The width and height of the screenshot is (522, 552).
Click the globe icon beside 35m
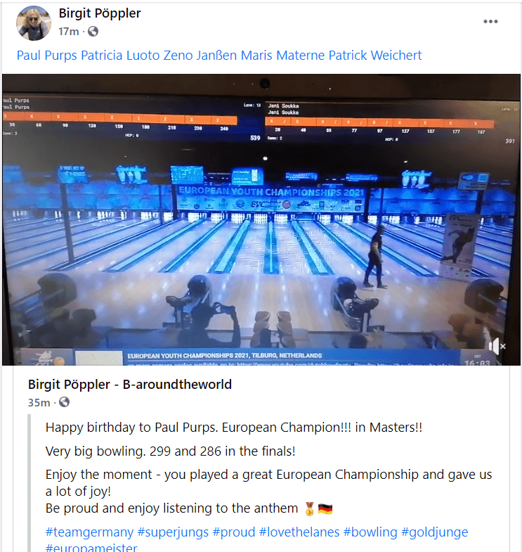coord(64,402)
